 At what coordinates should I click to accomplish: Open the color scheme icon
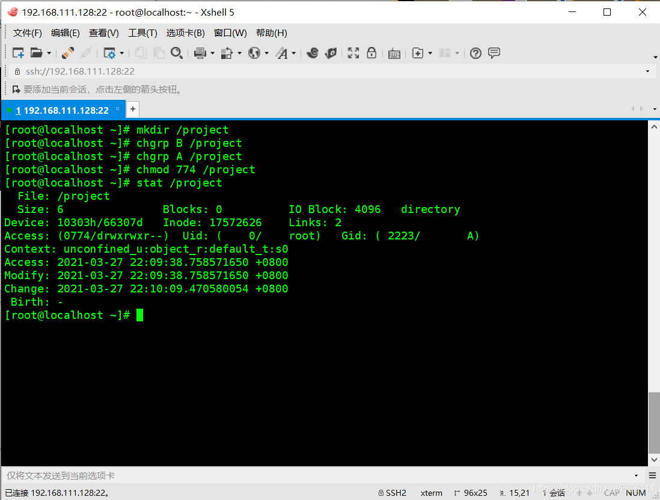227,53
